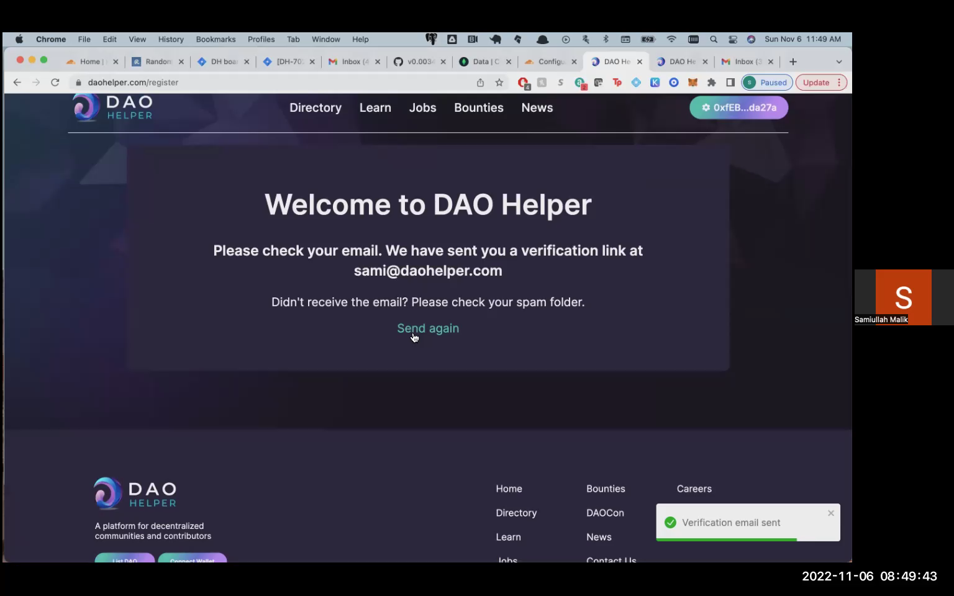Open the blue diamond extension icon
Screen dimensions: 954x596
point(636,83)
